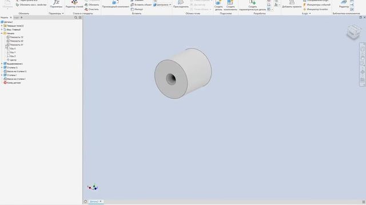
Task: Switch to the iLogic browser tab
Action: (16, 18)
